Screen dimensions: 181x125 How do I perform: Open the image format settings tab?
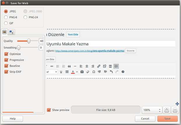4,32
